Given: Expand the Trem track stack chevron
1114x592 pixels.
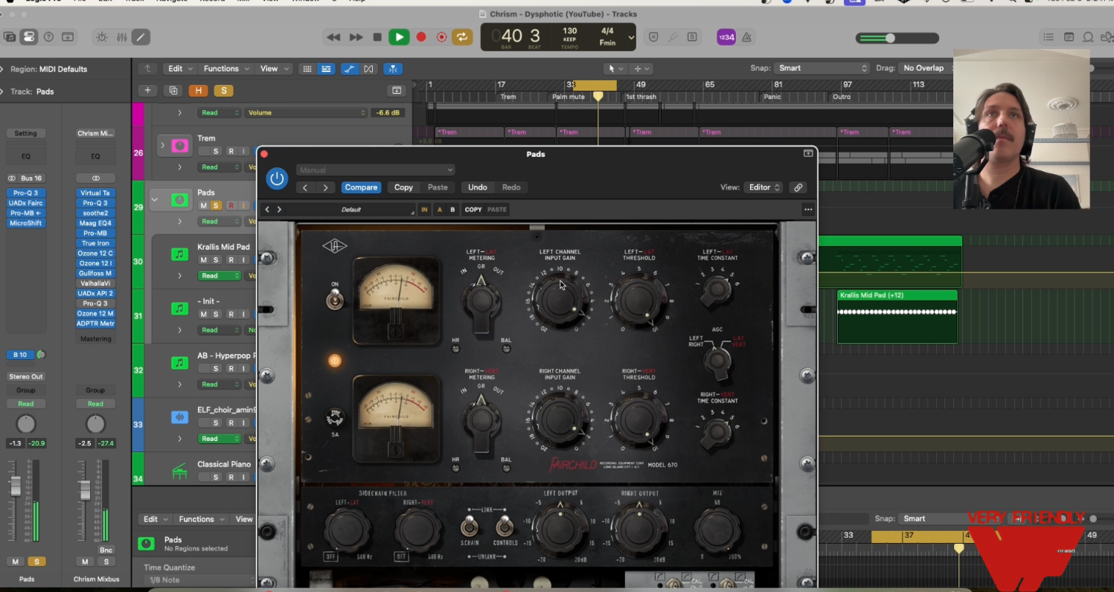Looking at the screenshot, I should 162,145.
